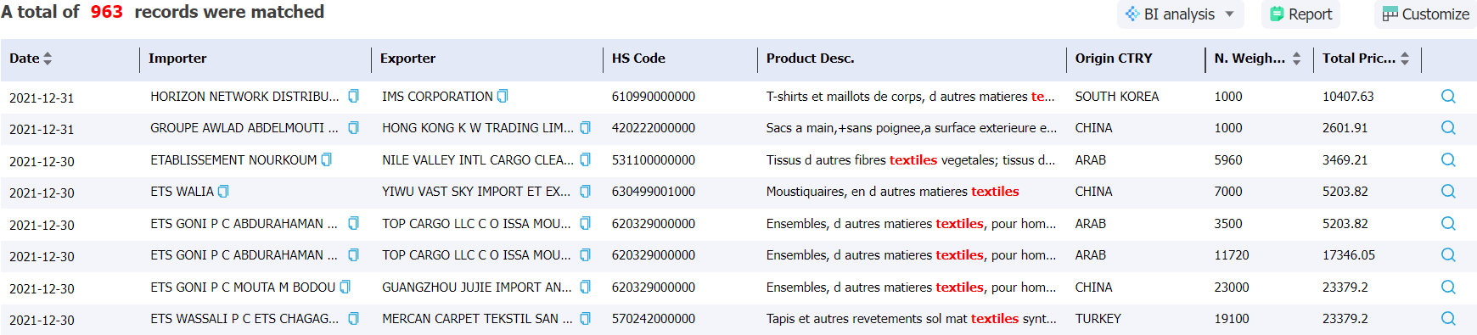
Task: Copy importer ETABLISSEMENT NOURKOUM name
Action: pos(327,160)
